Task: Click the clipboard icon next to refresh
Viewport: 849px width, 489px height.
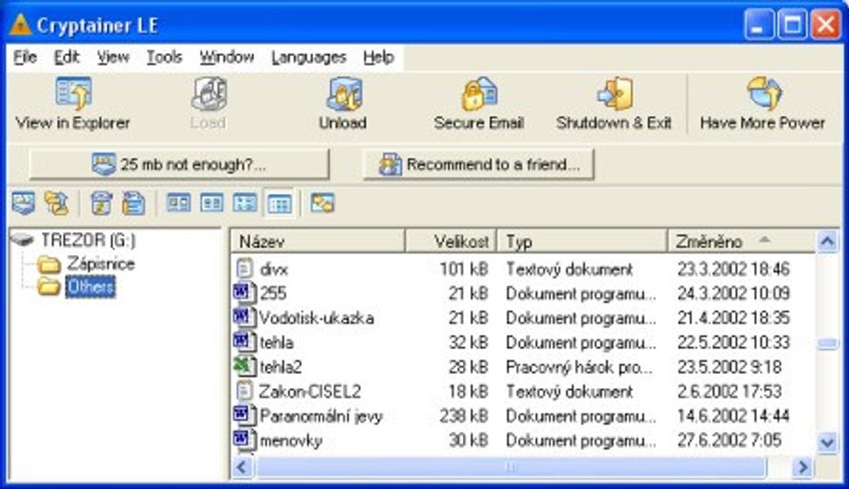Action: tap(133, 203)
